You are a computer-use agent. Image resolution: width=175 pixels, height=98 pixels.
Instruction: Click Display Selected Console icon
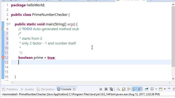click(152, 89)
